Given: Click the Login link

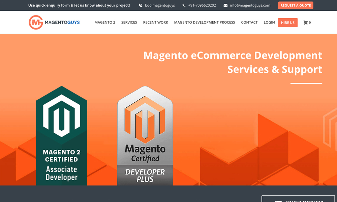Looking at the screenshot, I should coord(269,23).
